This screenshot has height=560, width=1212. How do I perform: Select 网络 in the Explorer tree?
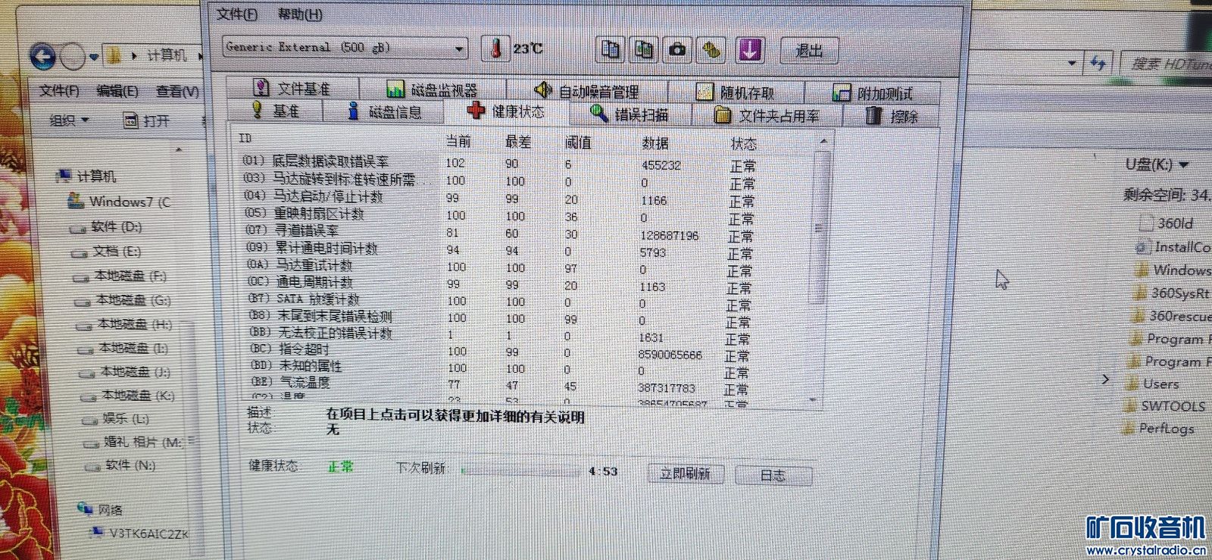click(x=101, y=509)
